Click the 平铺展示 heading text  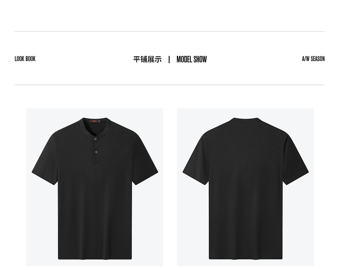point(148,59)
